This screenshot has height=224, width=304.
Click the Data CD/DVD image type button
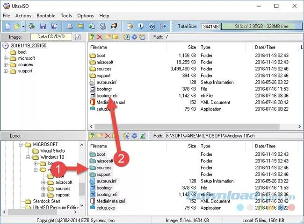(x=51, y=37)
